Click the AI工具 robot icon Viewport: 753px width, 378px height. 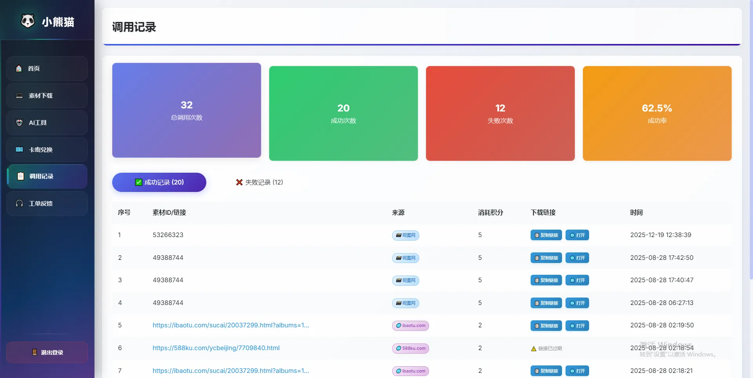(x=19, y=122)
